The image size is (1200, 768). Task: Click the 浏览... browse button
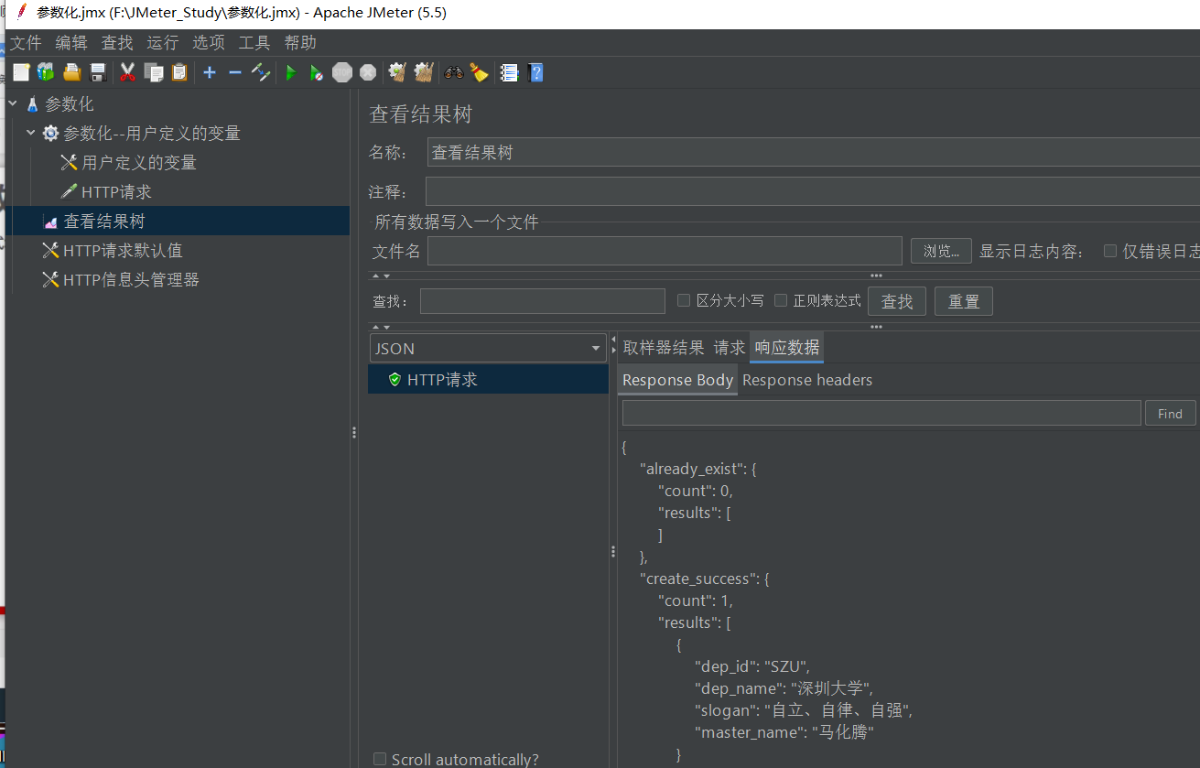[941, 251]
